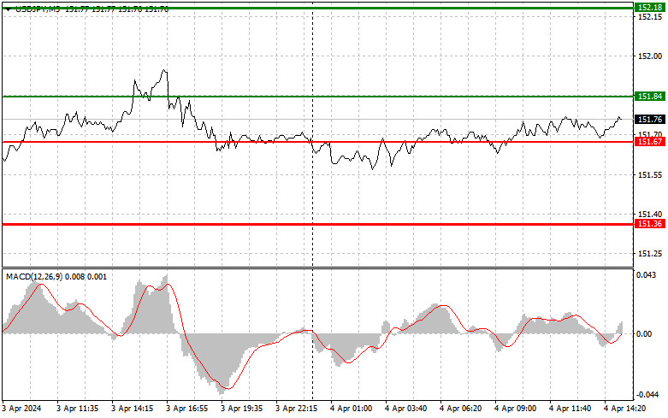Click the 3 Apr 2024 time label
This screenshot has width=668, height=418.
click(x=21, y=409)
